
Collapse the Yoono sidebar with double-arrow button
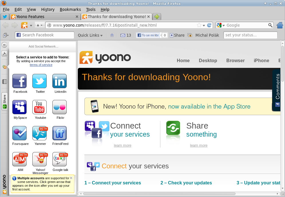[x=4, y=45]
